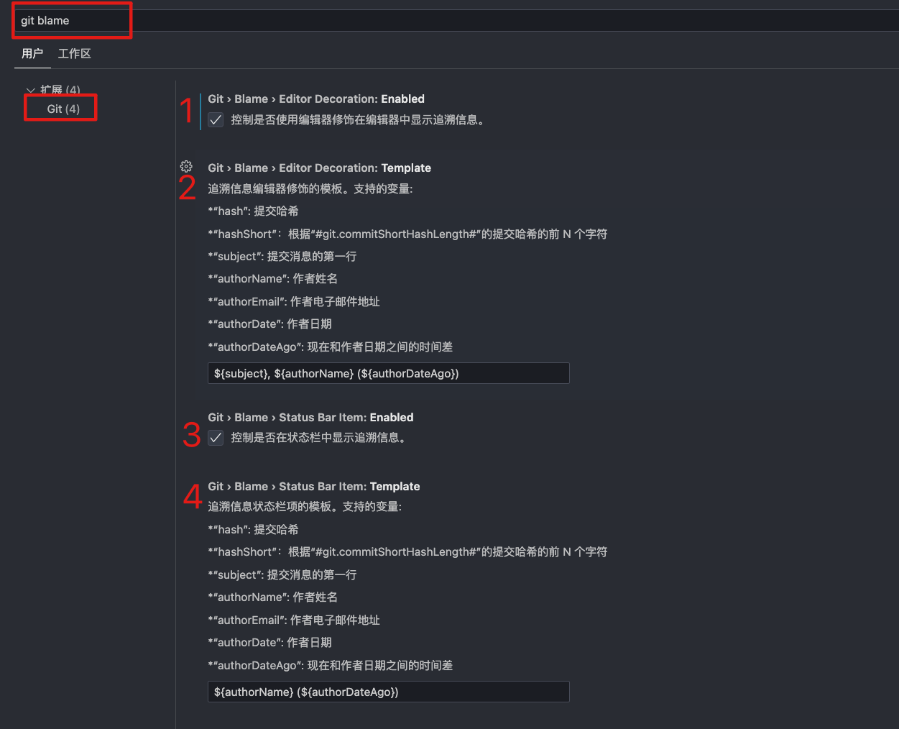Image resolution: width=899 pixels, height=729 pixels.
Task: Click the 控制是否在状态栏中显示追溯信息 label
Action: click(x=318, y=438)
